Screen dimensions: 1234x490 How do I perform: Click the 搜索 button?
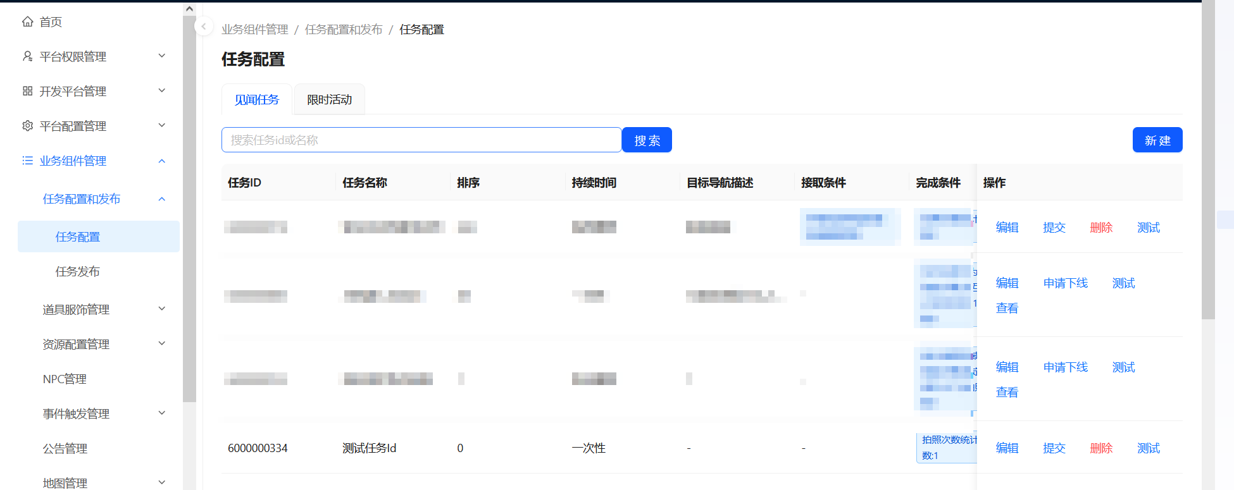pos(647,140)
